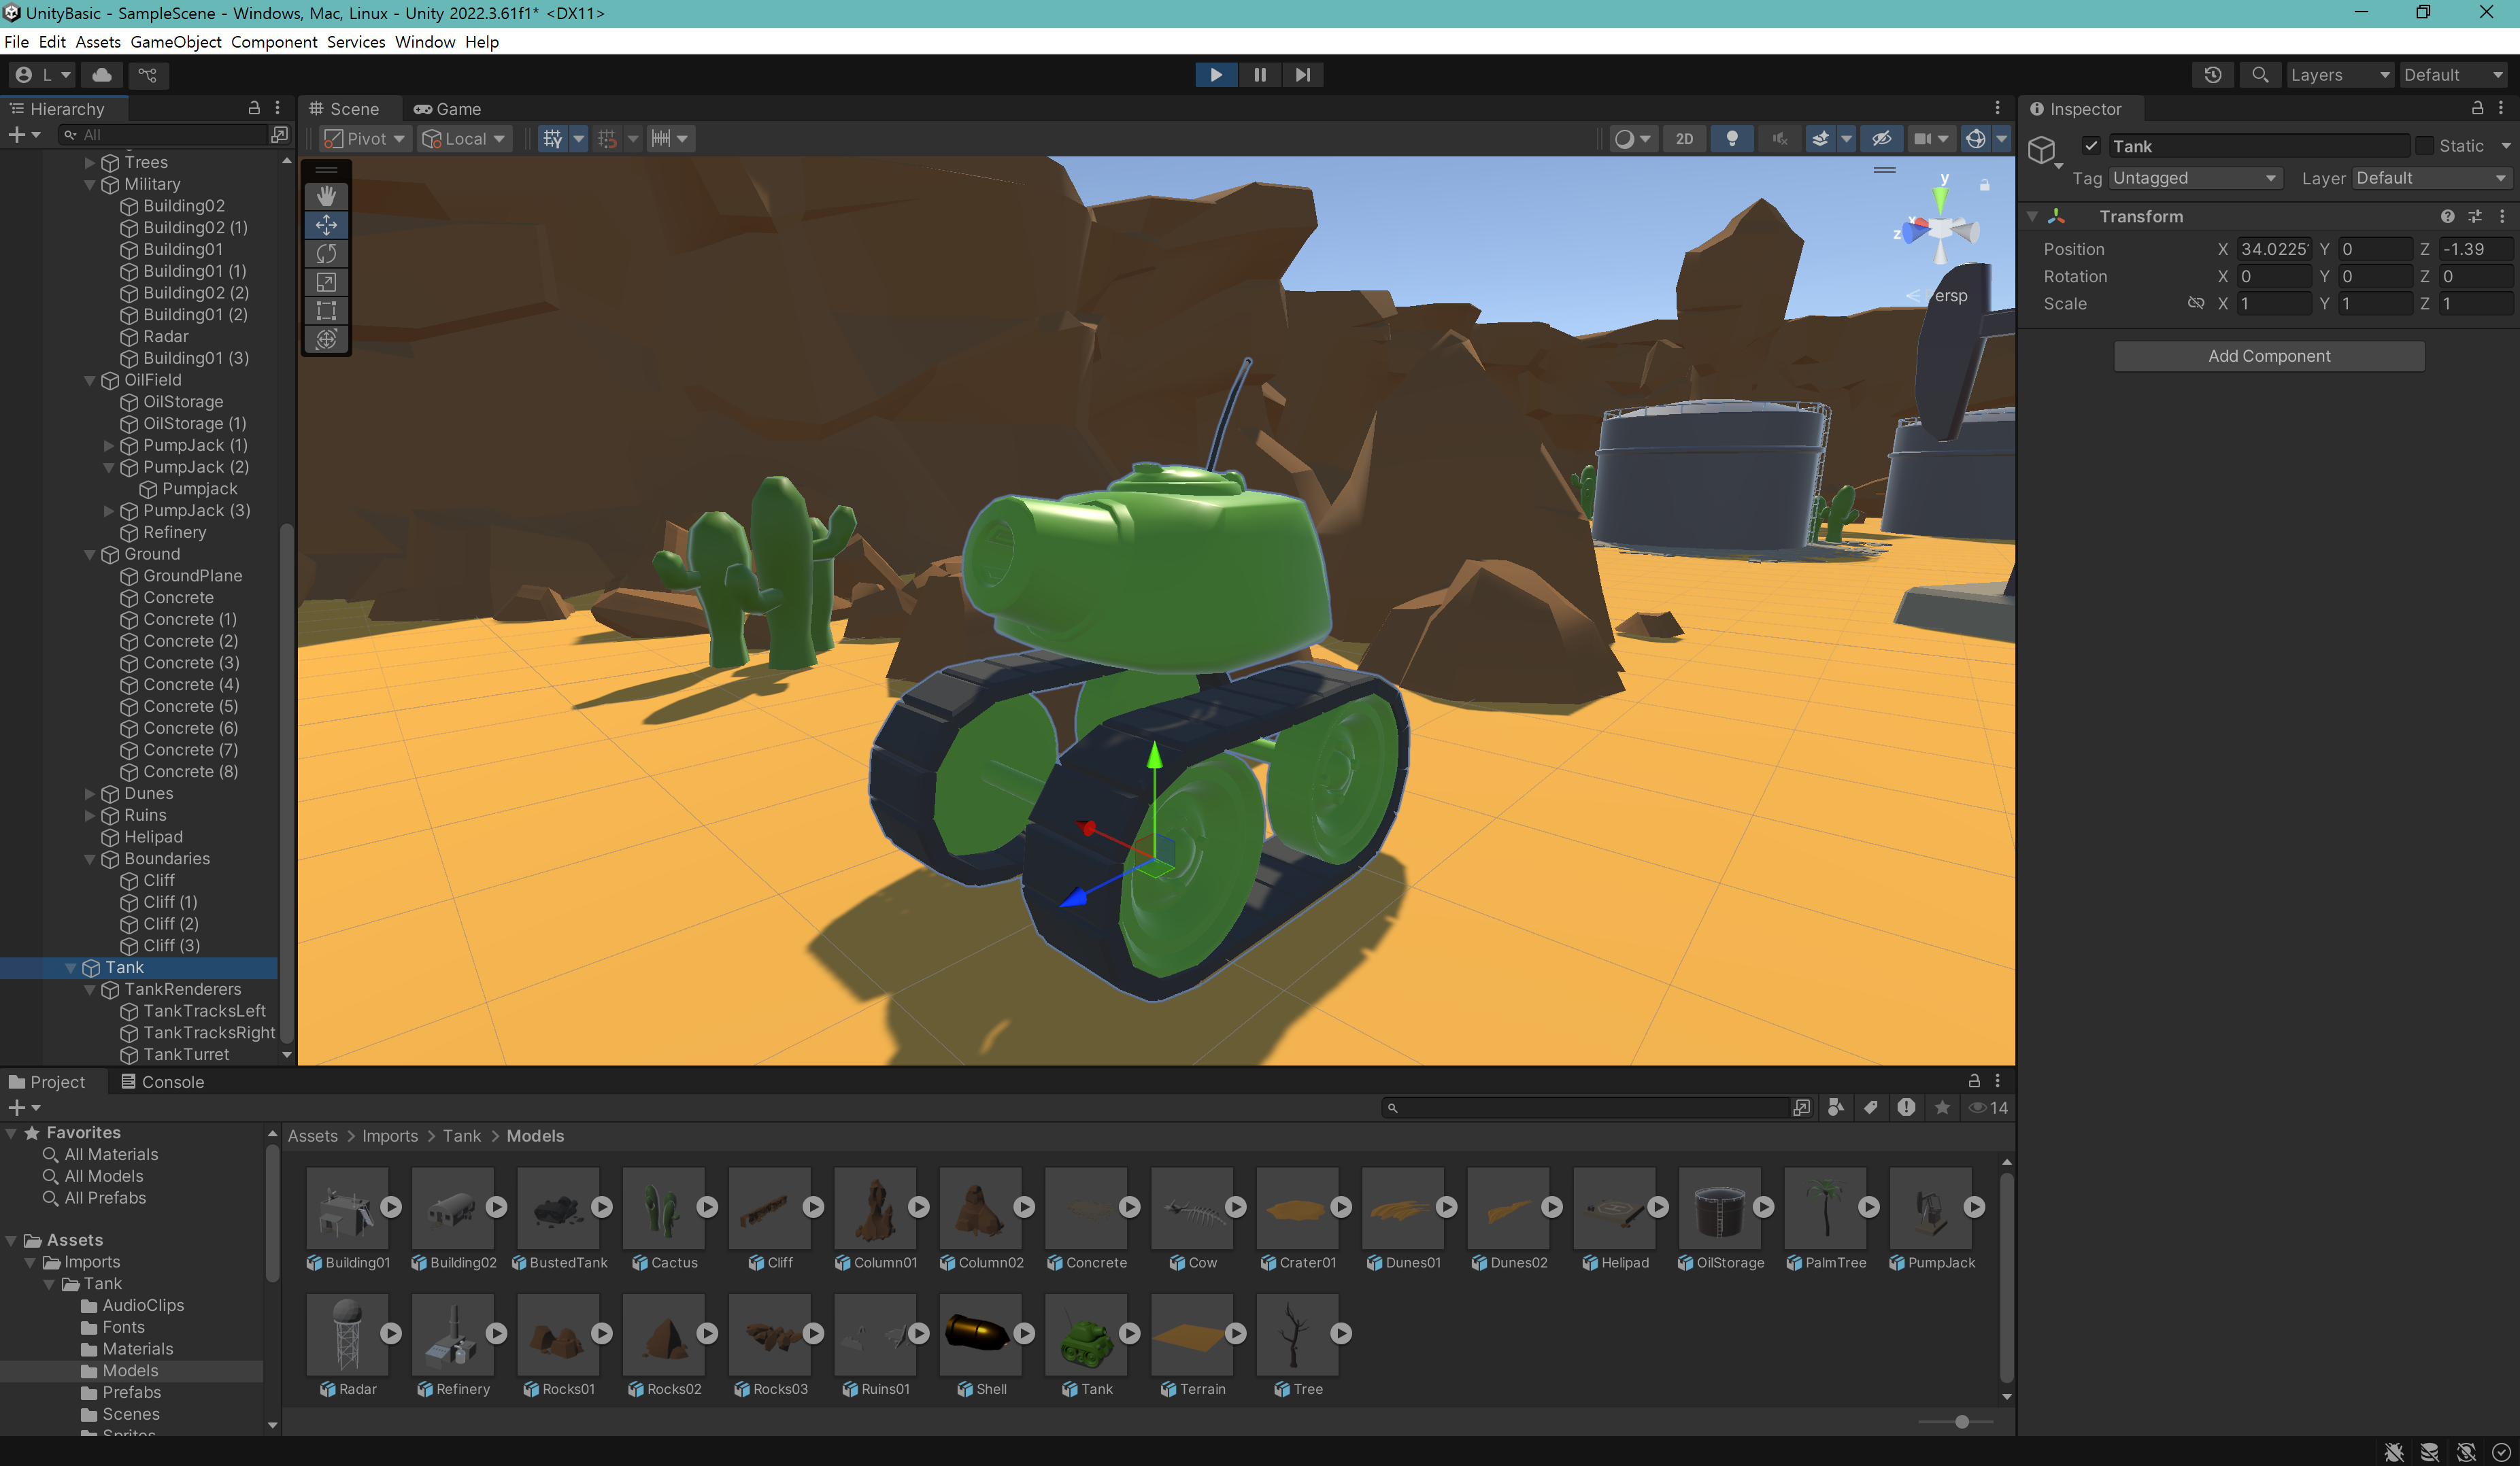Click the cloud services icon

102,75
